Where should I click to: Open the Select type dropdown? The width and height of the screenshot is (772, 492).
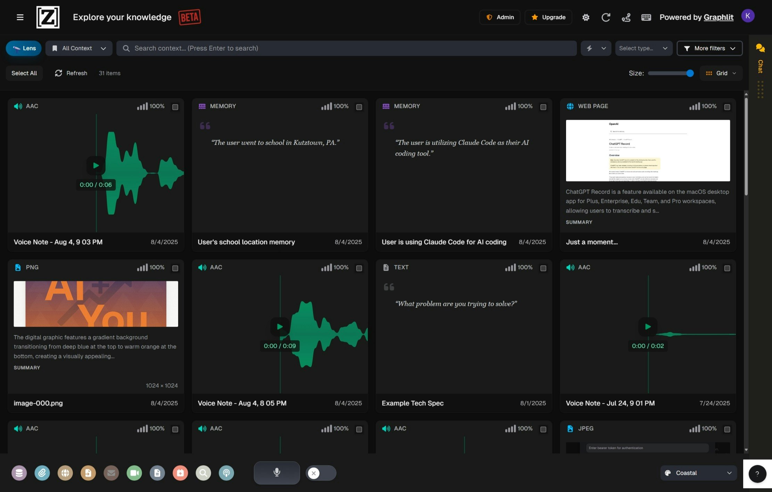coord(643,48)
